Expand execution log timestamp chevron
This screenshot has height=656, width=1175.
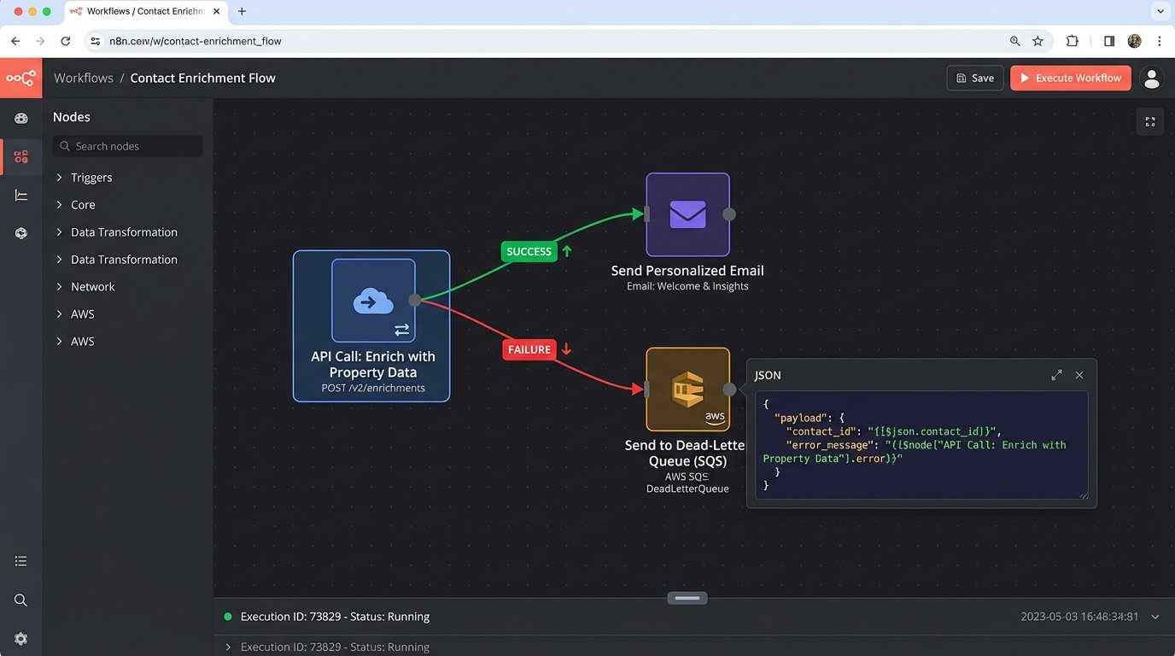[1155, 617]
